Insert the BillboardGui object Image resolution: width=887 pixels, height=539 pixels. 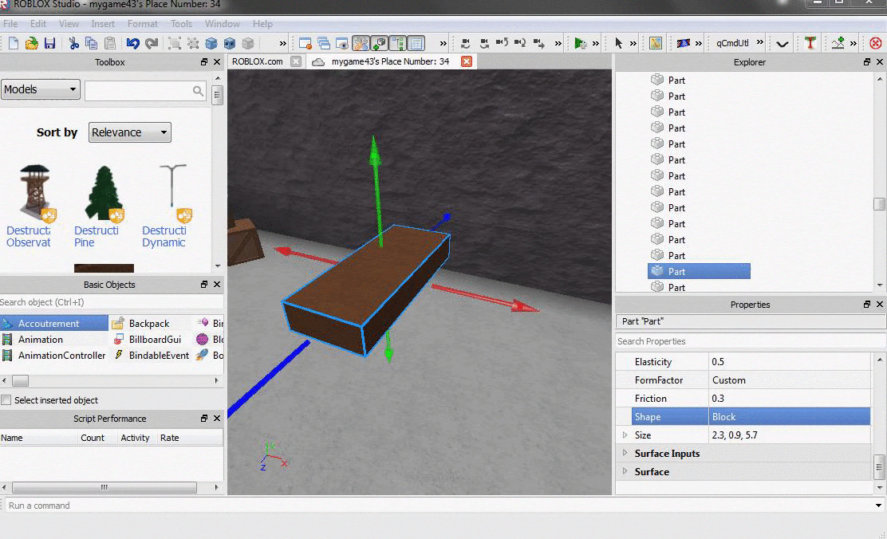pos(147,340)
